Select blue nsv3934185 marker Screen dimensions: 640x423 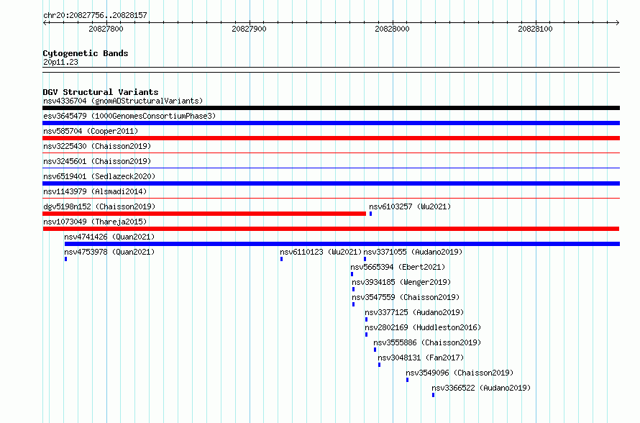354,289
